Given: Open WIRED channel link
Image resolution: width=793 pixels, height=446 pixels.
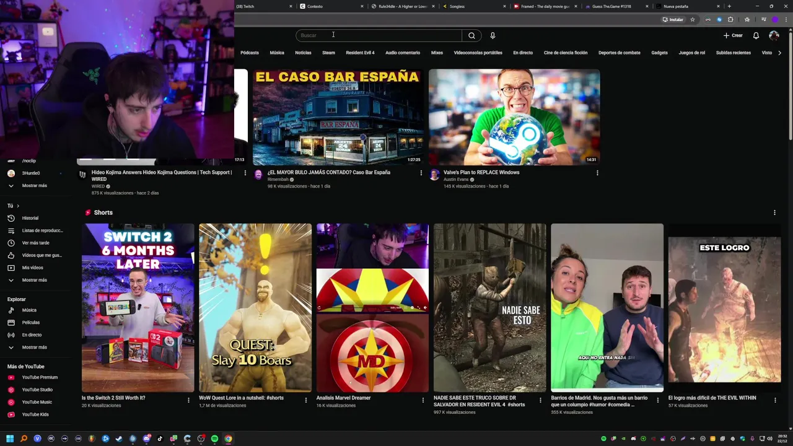Looking at the screenshot, I should [98, 186].
